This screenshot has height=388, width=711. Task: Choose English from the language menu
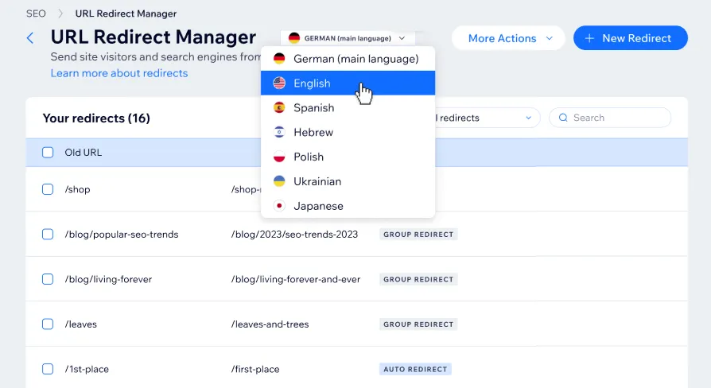click(x=312, y=83)
